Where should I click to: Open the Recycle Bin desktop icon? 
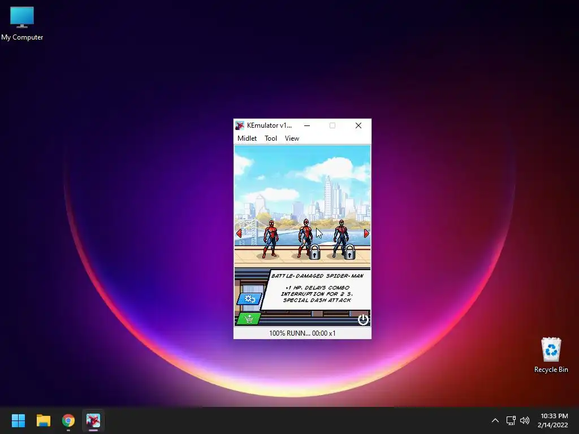[x=551, y=355]
